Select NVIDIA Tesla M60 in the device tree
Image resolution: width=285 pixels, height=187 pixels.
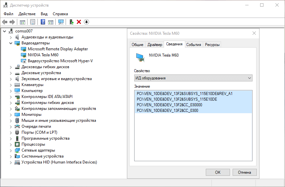click(x=43, y=55)
